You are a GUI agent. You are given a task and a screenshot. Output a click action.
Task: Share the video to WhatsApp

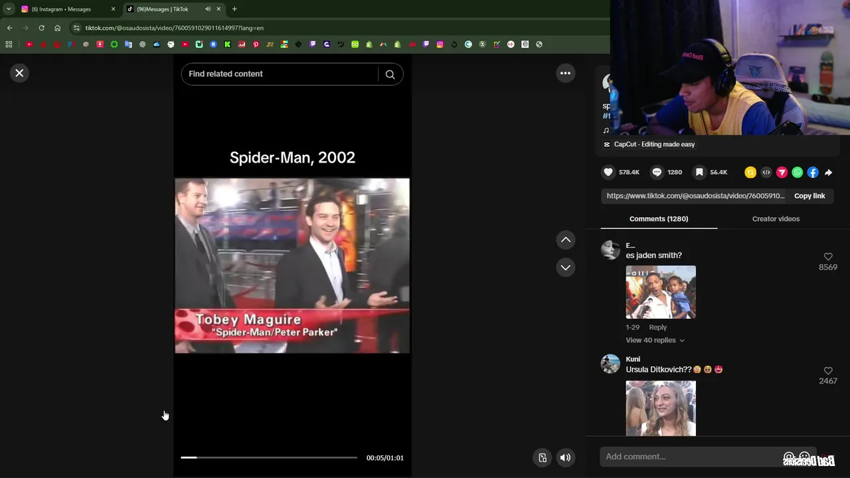click(x=798, y=172)
